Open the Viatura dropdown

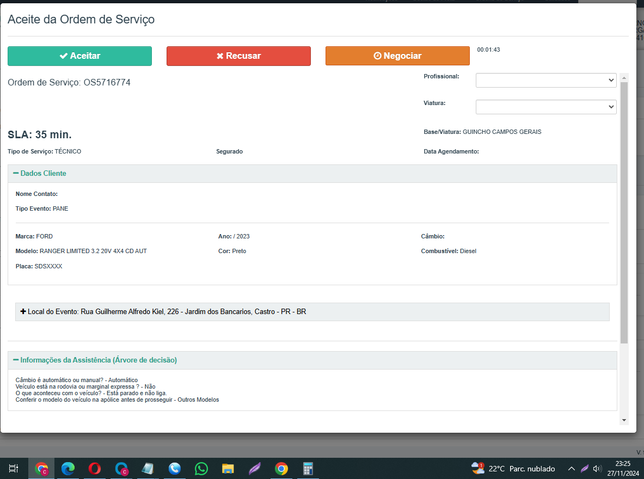(545, 107)
